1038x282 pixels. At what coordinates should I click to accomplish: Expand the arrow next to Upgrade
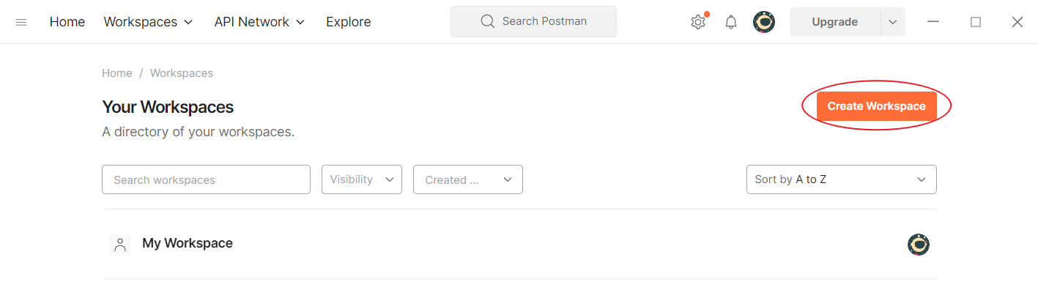point(893,22)
